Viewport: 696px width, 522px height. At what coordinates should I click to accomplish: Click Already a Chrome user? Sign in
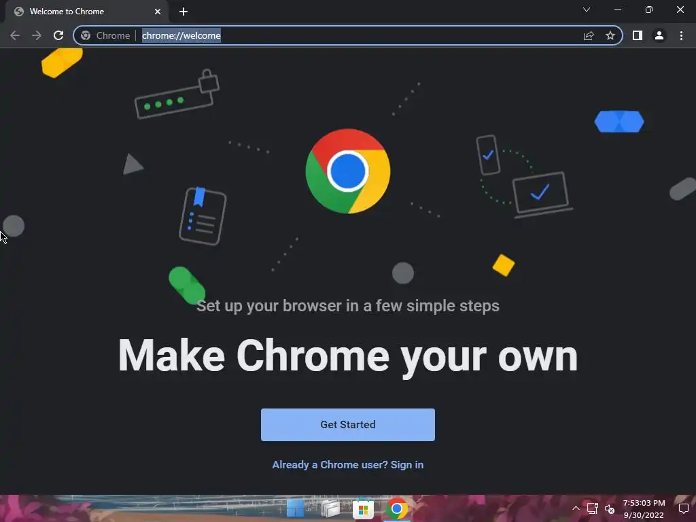coord(347,465)
